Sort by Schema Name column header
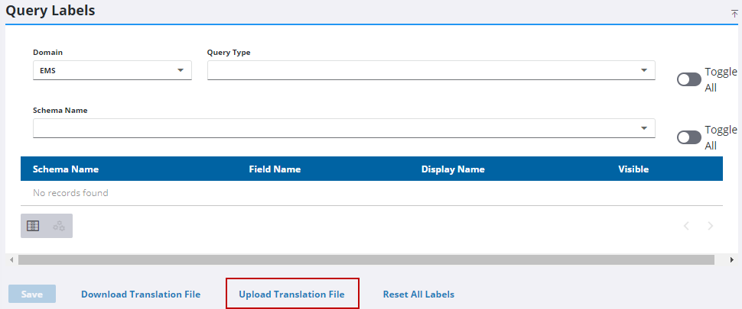 click(66, 169)
